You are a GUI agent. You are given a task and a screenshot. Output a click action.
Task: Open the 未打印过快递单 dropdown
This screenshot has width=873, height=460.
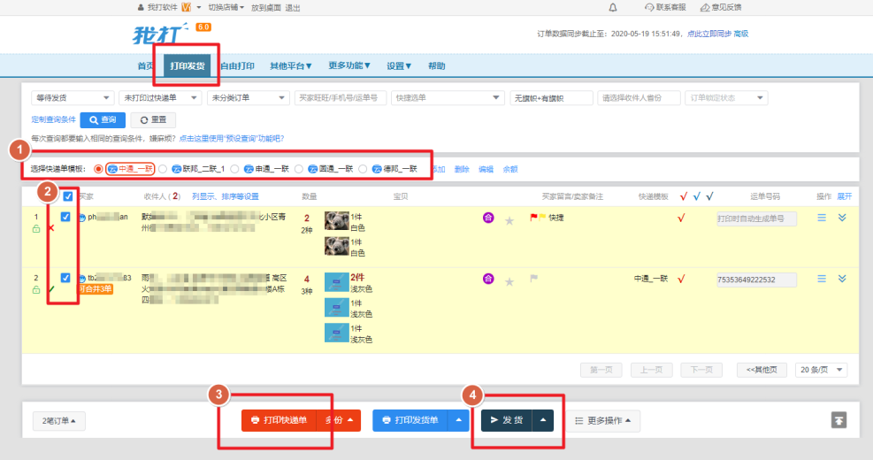coord(160,98)
